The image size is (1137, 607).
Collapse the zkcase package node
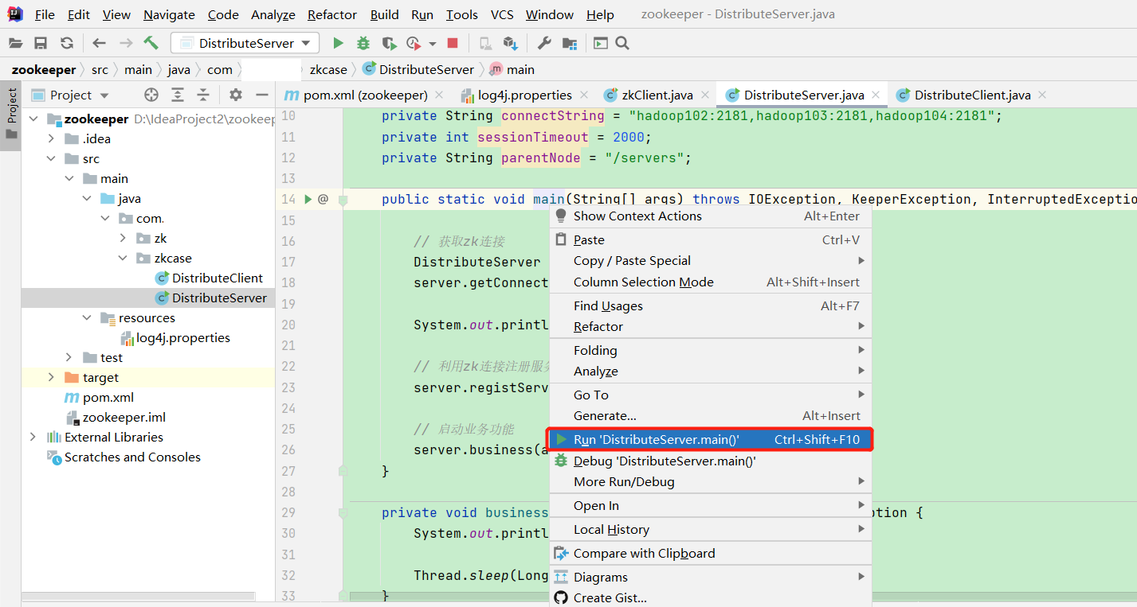[x=123, y=258]
